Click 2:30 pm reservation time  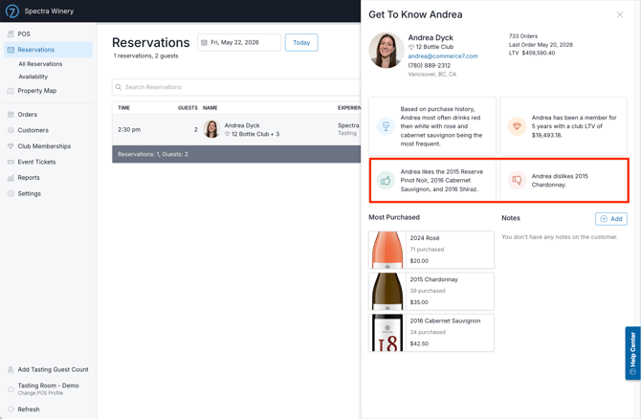pos(129,129)
